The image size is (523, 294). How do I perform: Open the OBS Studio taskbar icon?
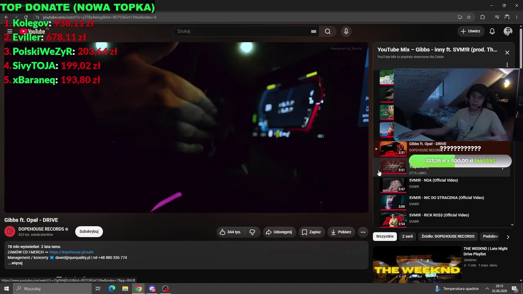(165, 289)
